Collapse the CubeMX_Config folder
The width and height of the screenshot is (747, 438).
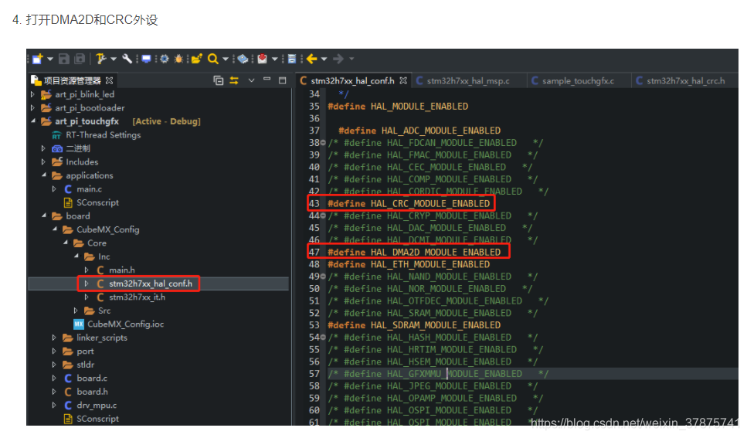click(x=55, y=229)
